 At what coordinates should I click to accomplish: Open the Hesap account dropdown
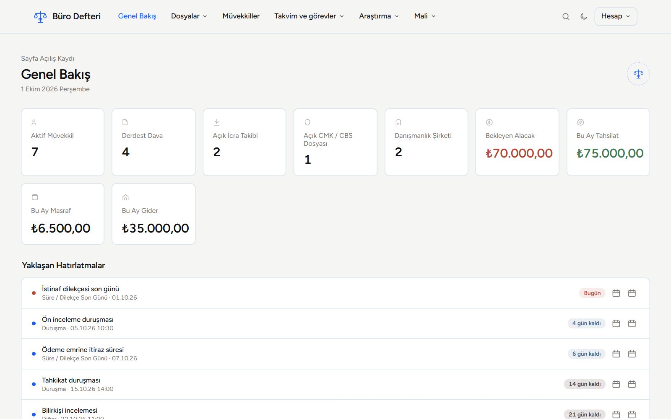coord(616,16)
